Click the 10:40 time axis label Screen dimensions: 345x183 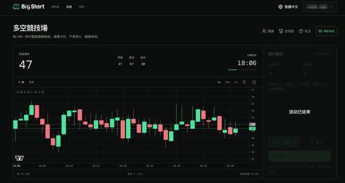coord(230,166)
